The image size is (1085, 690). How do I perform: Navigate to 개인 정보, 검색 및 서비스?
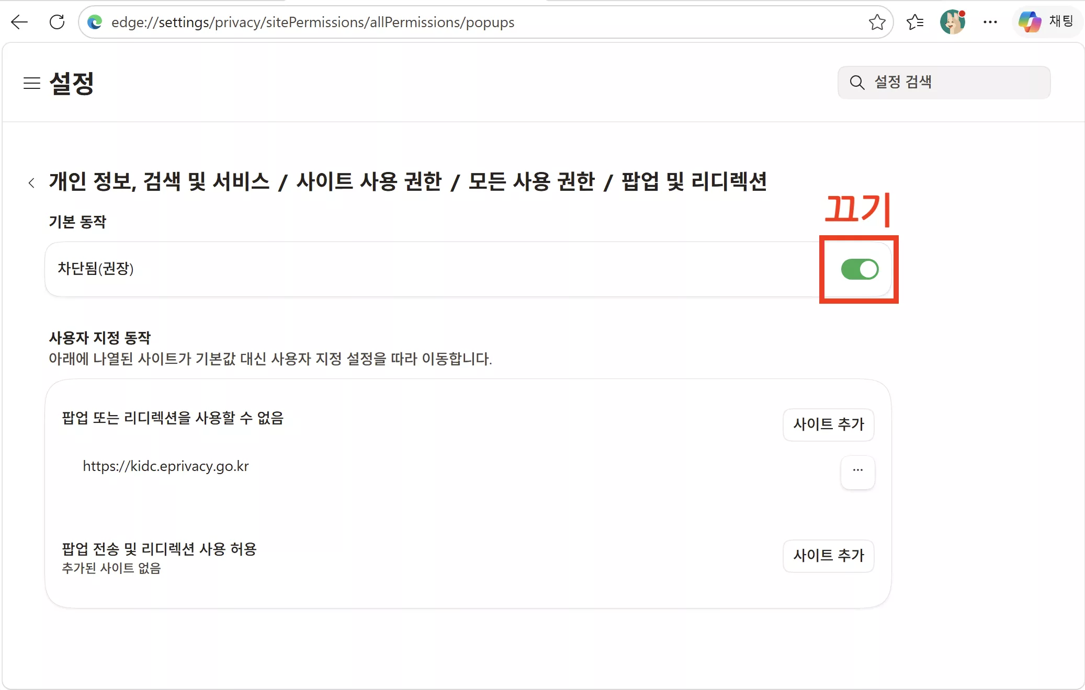(x=160, y=182)
